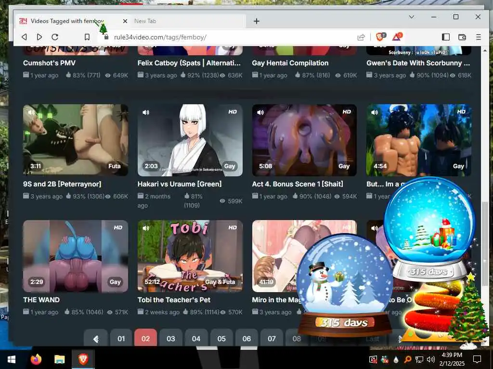Open the Brave Shields lion icon
The height and width of the screenshot is (369, 493).
(x=380, y=37)
